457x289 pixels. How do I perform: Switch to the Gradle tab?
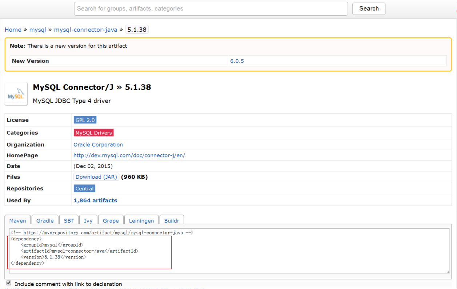(x=45, y=220)
